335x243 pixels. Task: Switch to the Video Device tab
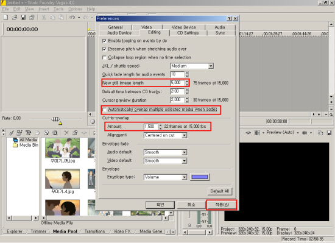pos(184,27)
